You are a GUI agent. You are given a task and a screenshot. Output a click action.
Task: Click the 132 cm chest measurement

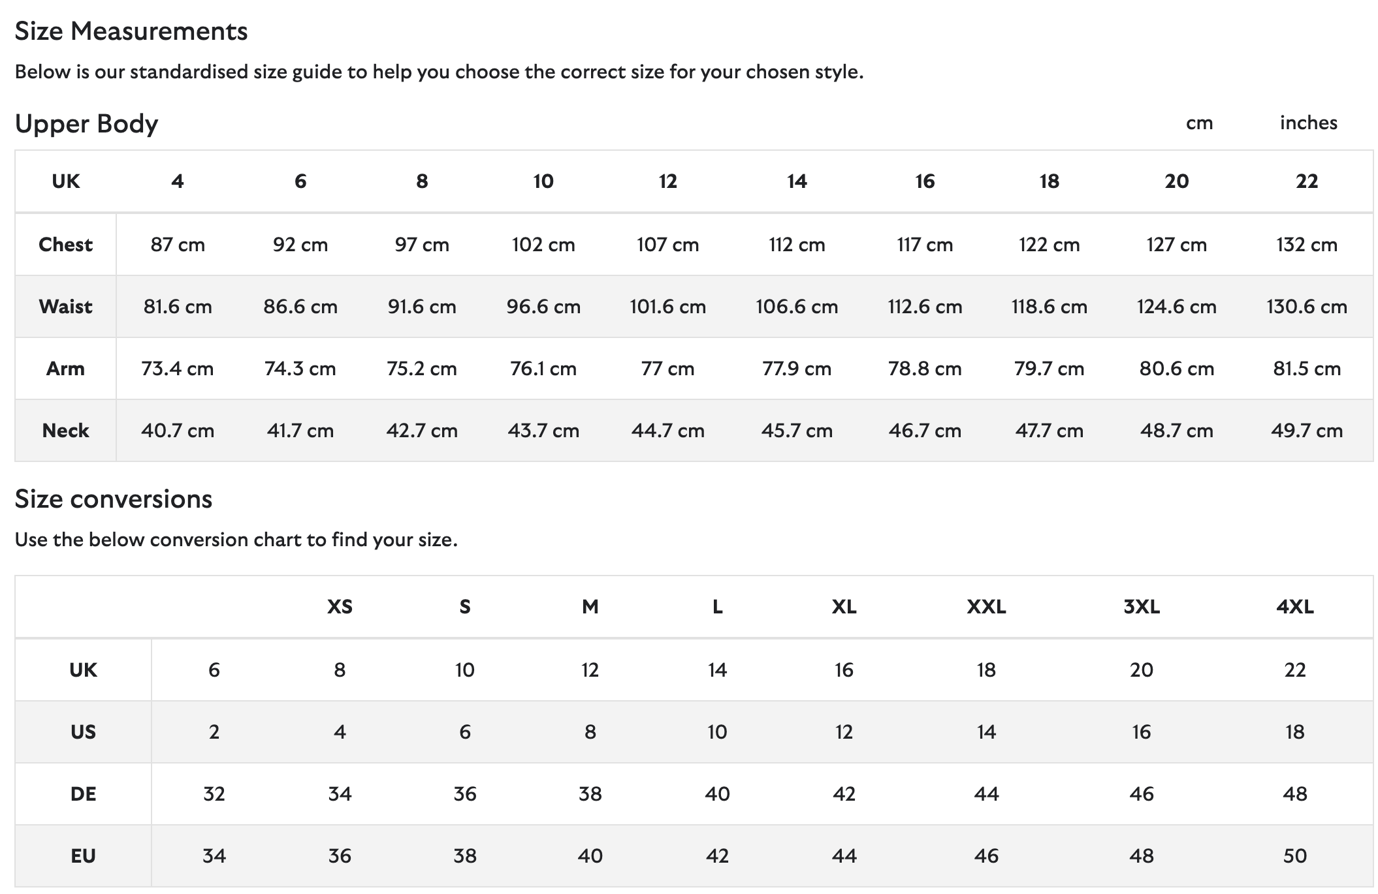1306,245
